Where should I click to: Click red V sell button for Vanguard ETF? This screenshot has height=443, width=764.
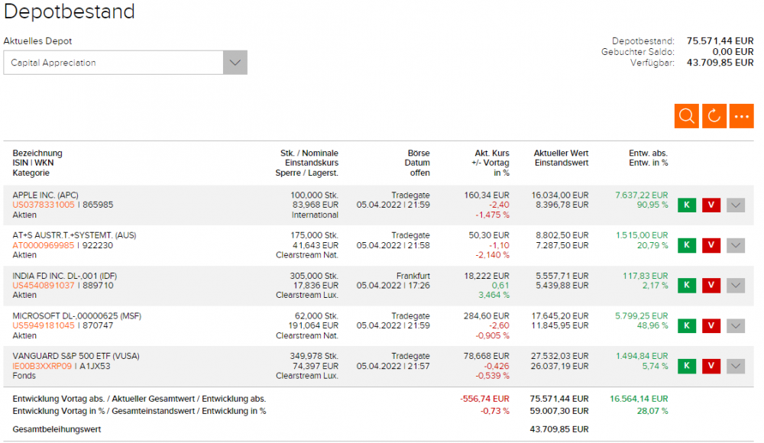pos(711,367)
